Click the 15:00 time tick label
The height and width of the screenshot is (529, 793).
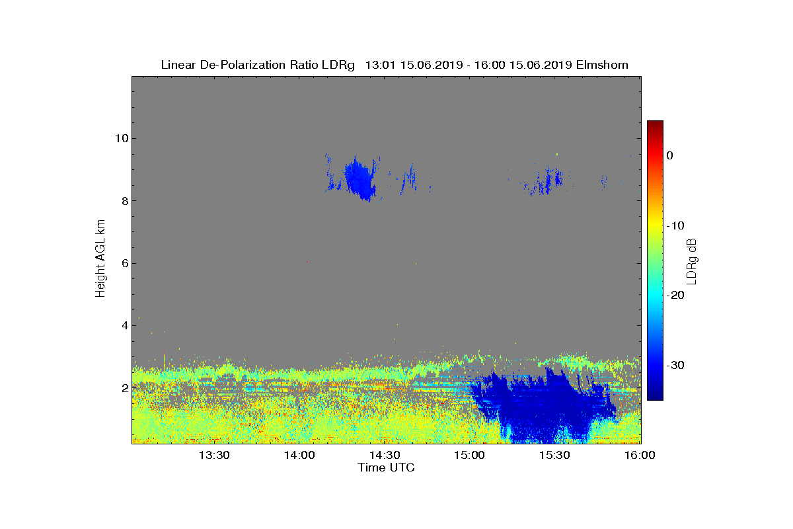click(470, 455)
